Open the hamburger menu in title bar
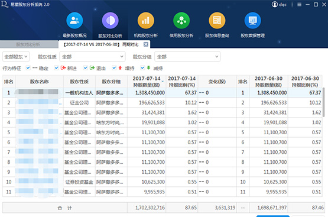 (x=300, y=4)
